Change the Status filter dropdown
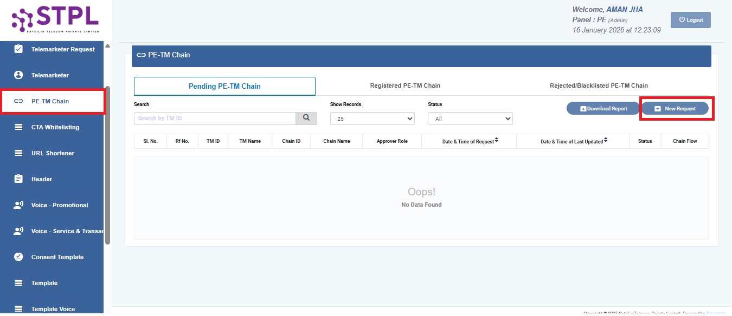The width and height of the screenshot is (732, 316). click(470, 118)
